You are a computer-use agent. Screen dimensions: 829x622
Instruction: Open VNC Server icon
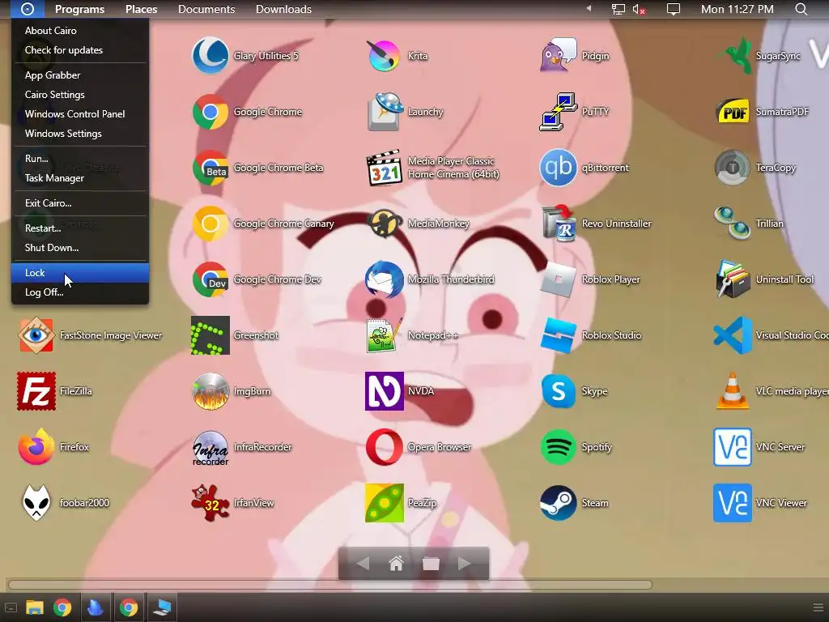(x=732, y=447)
